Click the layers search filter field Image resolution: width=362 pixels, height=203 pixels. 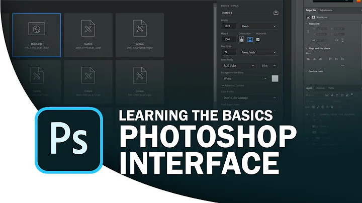click(314, 95)
